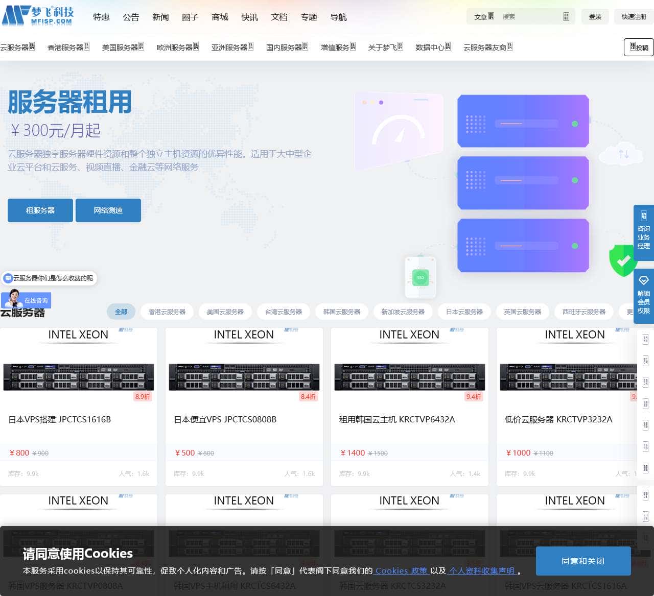Expand the 云服务器 dropdown in category bar
This screenshot has height=596, width=654.
tap(17, 47)
